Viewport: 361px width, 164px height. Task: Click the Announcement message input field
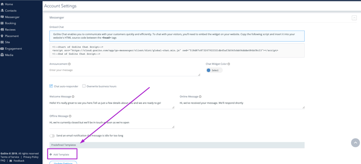click(x=125, y=72)
